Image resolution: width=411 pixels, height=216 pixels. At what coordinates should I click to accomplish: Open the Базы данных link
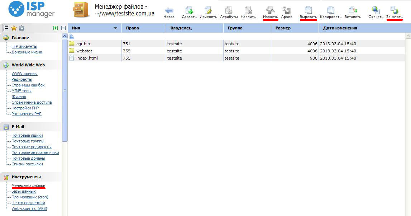pos(24,191)
